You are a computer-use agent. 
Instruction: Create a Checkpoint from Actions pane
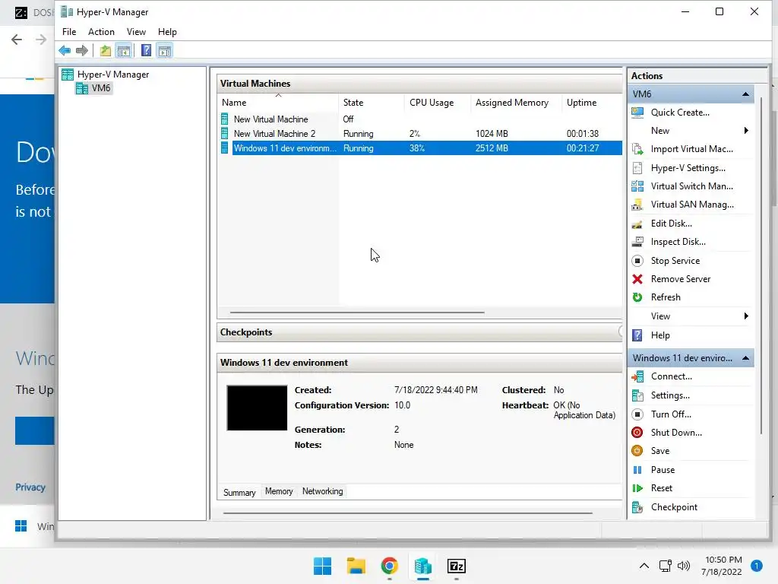(x=673, y=507)
